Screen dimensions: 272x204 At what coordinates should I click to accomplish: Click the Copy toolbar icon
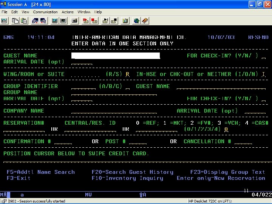[x=15, y=21]
